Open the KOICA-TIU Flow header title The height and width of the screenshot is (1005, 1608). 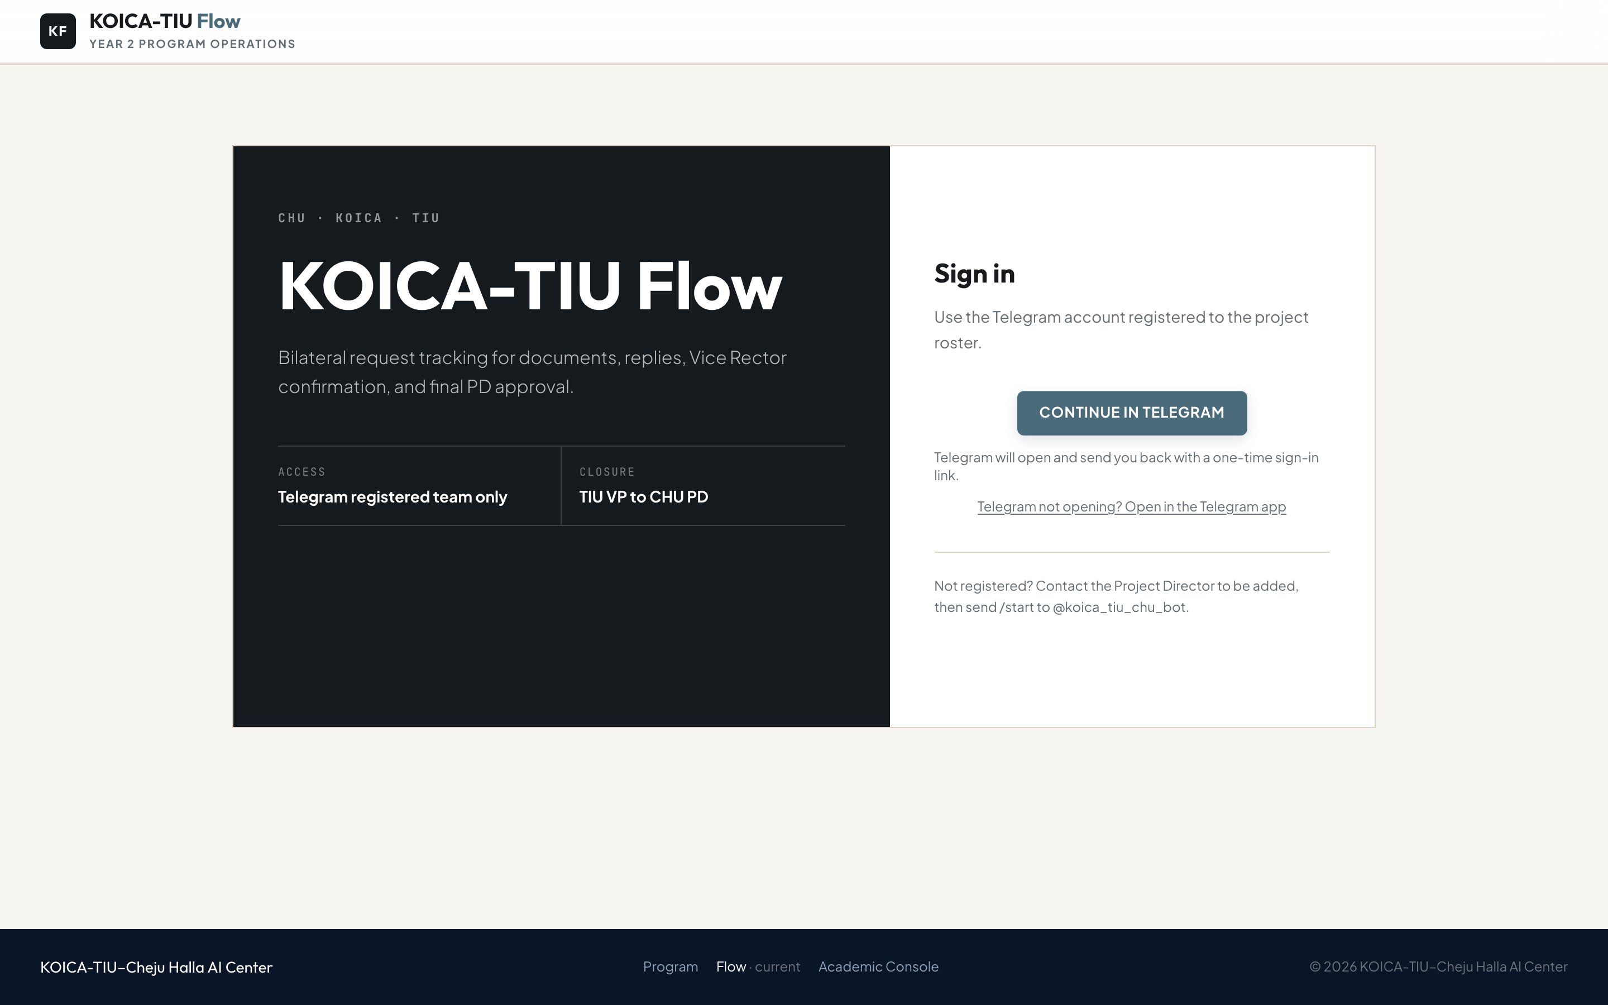coord(165,21)
